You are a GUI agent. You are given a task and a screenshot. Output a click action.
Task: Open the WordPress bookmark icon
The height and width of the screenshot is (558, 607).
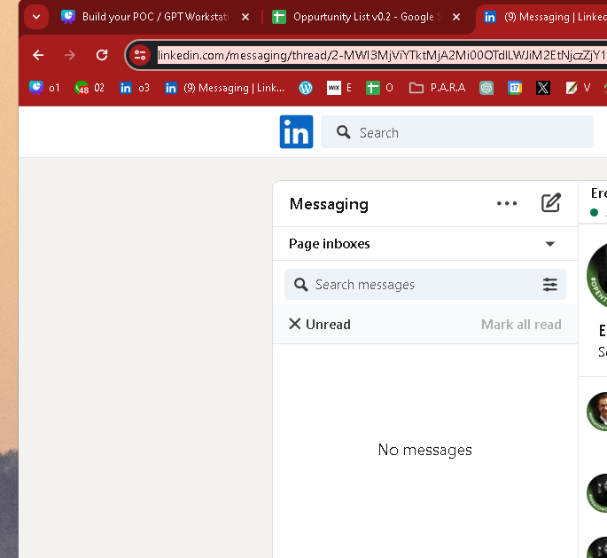click(306, 88)
